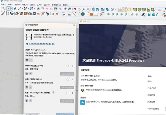Click trash icon under 阿亚工作室

coord(27,74)
